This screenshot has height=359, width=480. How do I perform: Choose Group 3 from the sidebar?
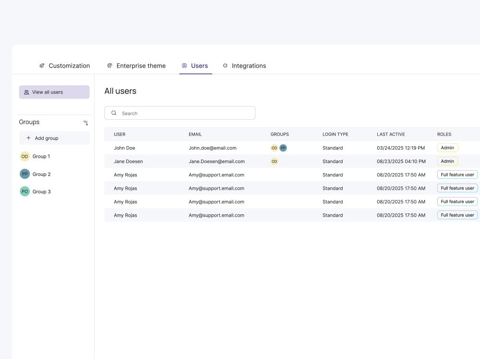35,192
